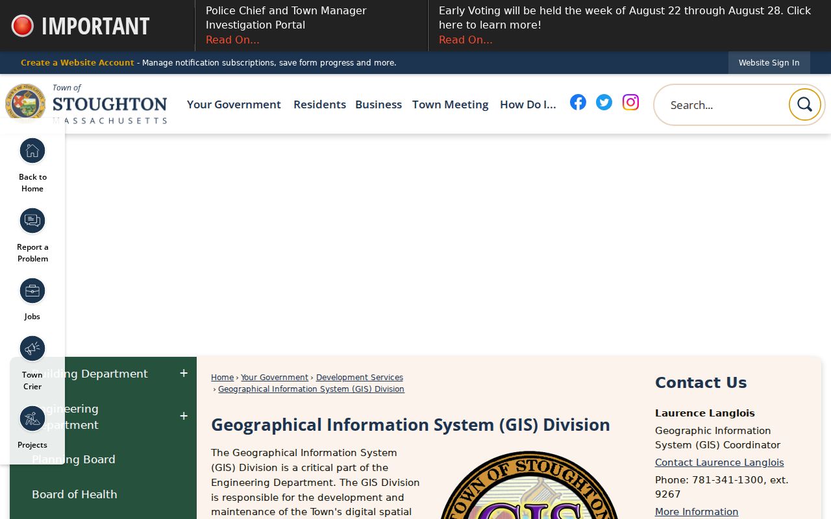Click the GIS Stoughton seal image
This screenshot has width=831, height=519.
(x=529, y=485)
